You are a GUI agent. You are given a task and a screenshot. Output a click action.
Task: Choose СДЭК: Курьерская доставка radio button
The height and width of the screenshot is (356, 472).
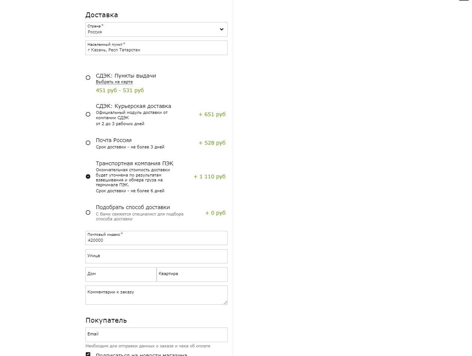[88, 114]
